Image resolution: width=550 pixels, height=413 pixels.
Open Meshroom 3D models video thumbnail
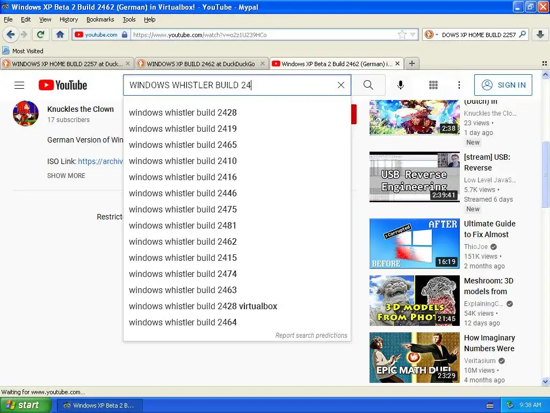coord(414,301)
